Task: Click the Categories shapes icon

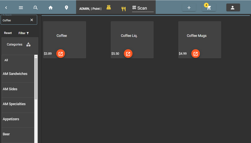Action: (28, 45)
